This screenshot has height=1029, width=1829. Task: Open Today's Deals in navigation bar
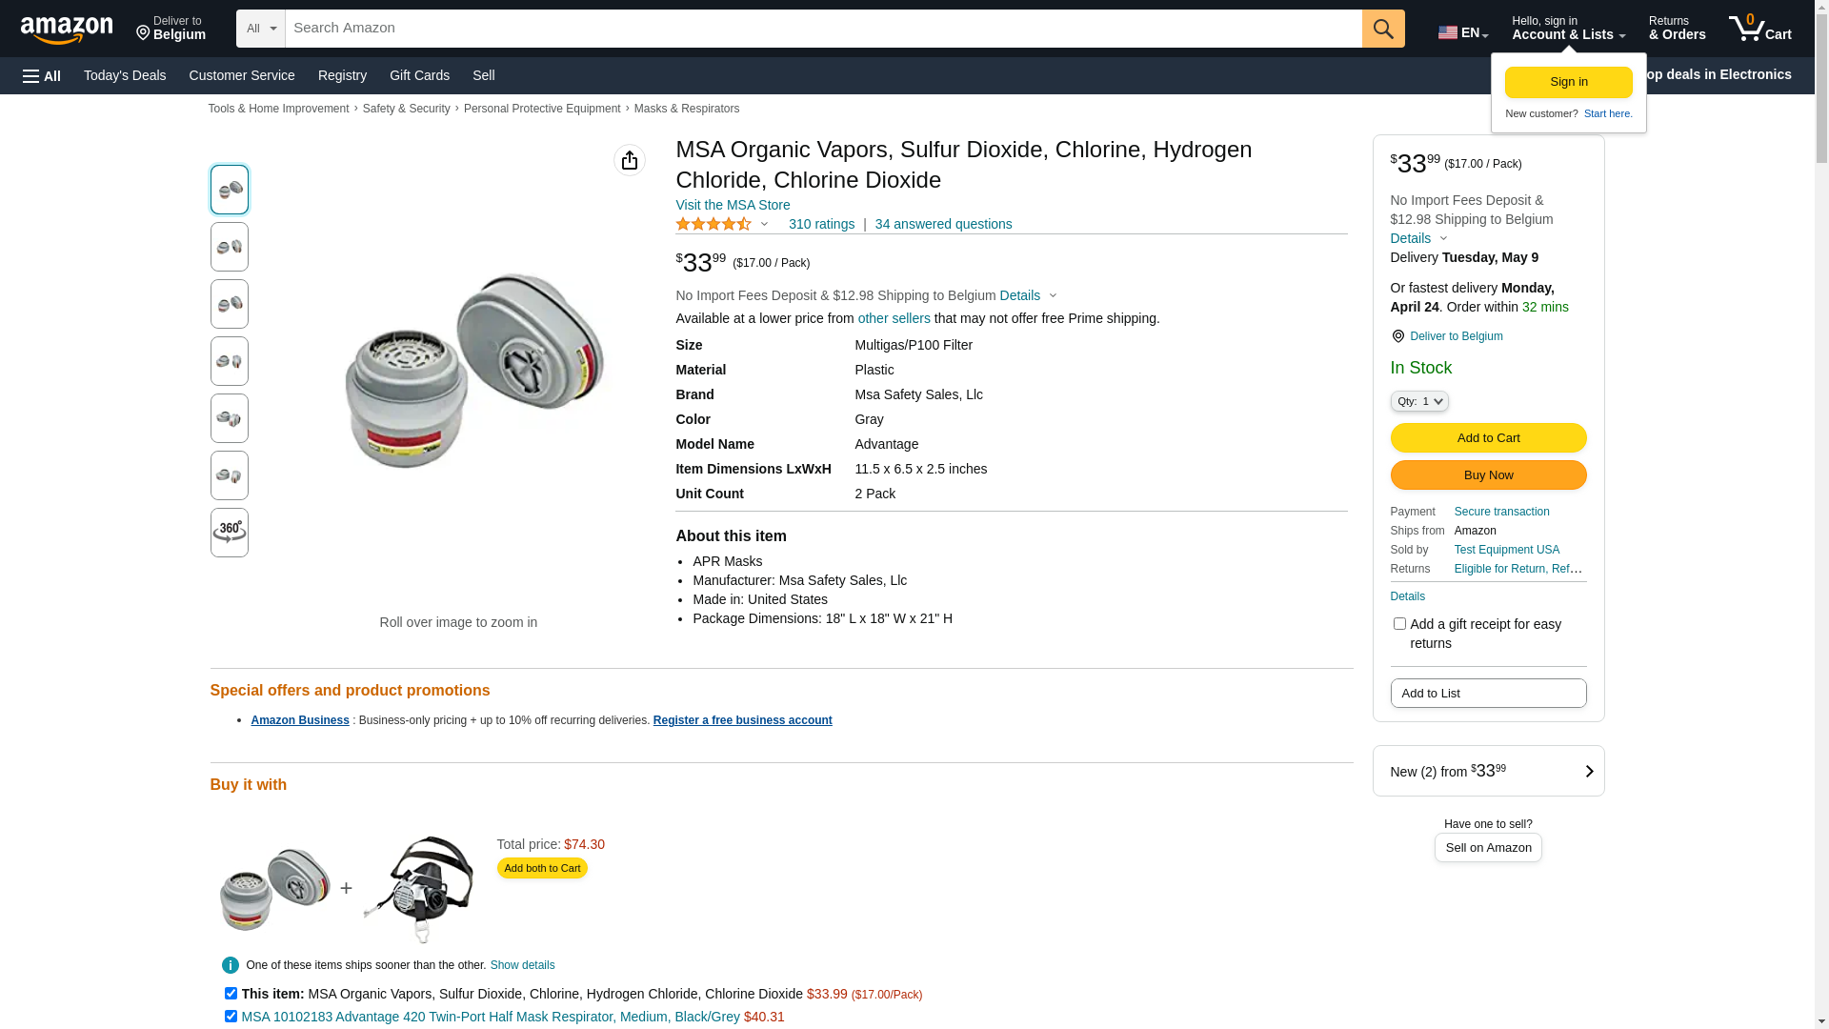[125, 75]
